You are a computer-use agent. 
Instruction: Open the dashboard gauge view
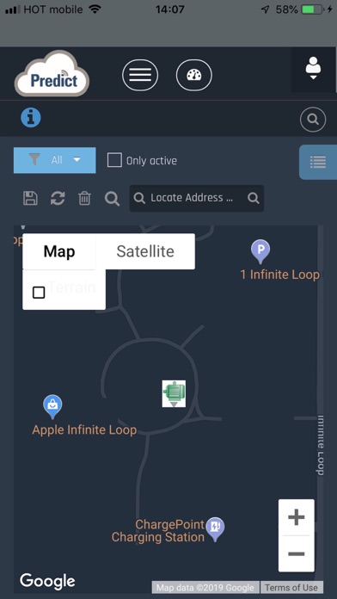[194, 75]
